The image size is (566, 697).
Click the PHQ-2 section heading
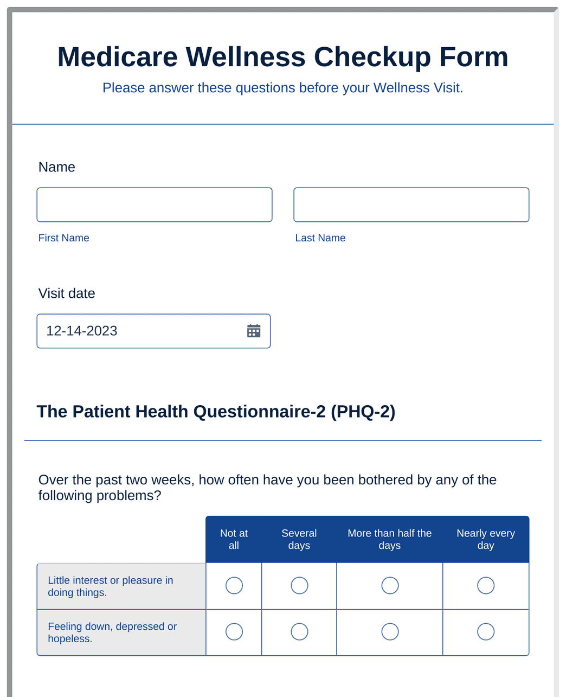pyautogui.click(x=216, y=411)
